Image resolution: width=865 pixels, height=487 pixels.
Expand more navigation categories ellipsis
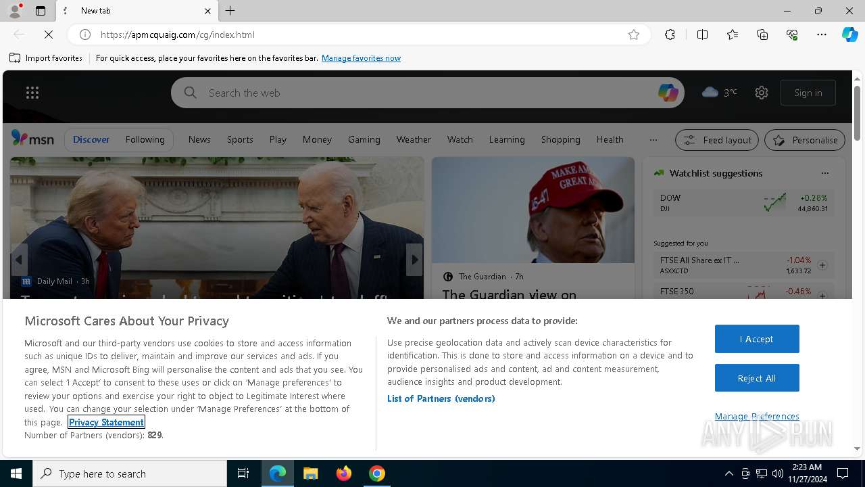(653, 140)
